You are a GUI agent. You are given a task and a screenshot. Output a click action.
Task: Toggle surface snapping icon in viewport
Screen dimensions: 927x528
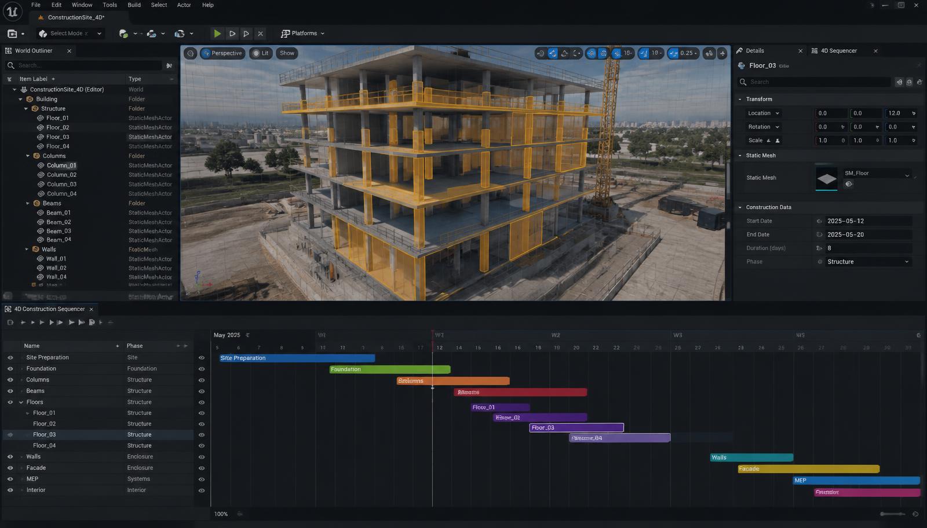point(591,53)
